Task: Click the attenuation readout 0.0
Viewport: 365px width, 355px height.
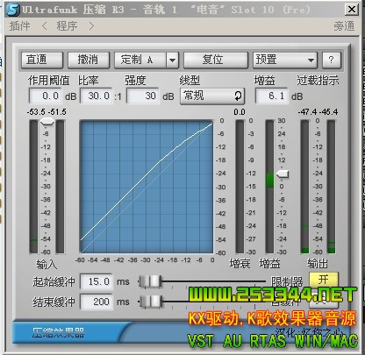Action: tap(240, 112)
